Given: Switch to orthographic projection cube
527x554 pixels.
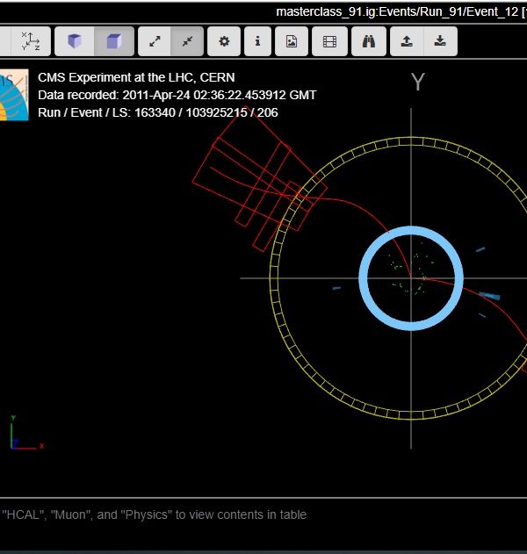Looking at the screenshot, I should click(114, 41).
